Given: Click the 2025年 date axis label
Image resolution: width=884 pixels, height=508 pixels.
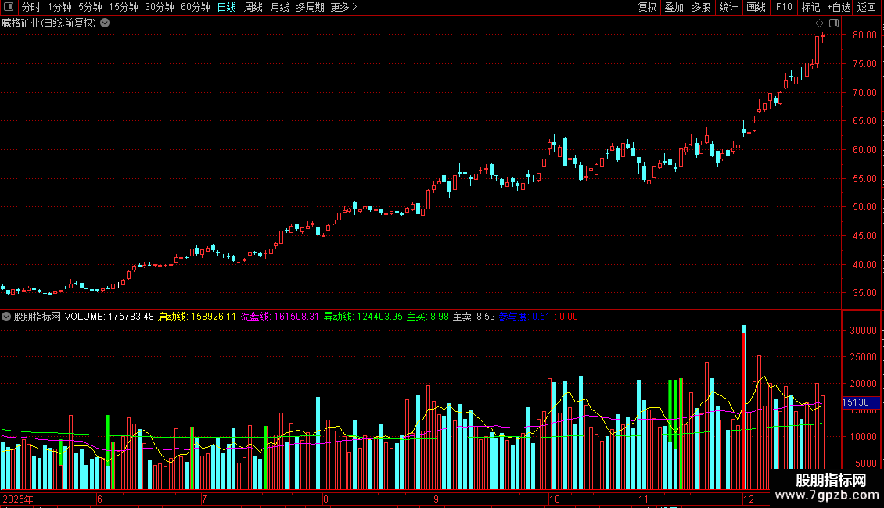Looking at the screenshot, I should pyautogui.click(x=18, y=499).
